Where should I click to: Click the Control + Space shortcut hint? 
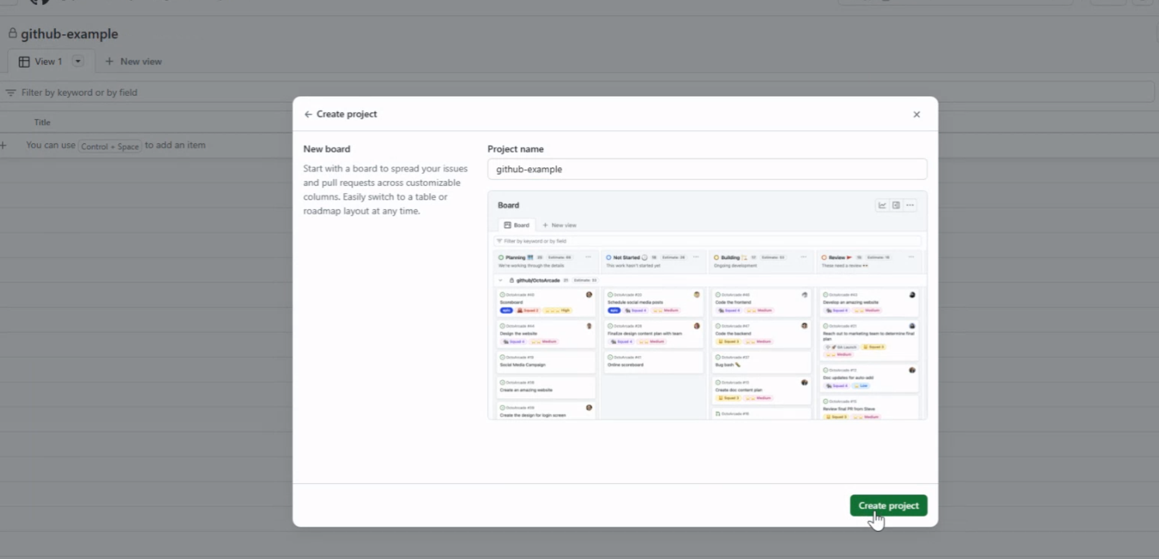pyautogui.click(x=110, y=147)
